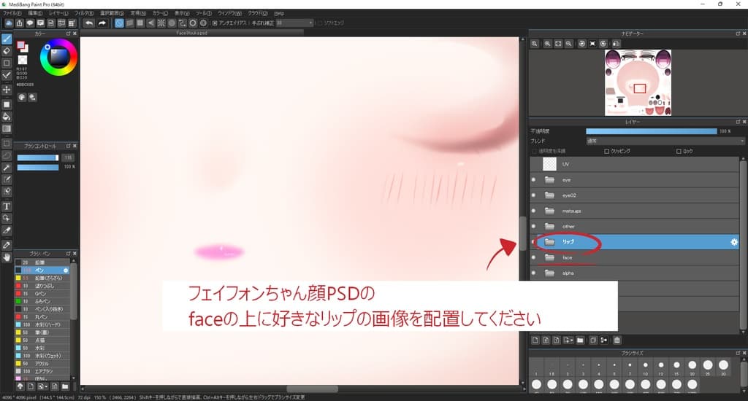Screen dimensions: 748x401
Task: Open the フィルタ menu
Action: pos(83,13)
